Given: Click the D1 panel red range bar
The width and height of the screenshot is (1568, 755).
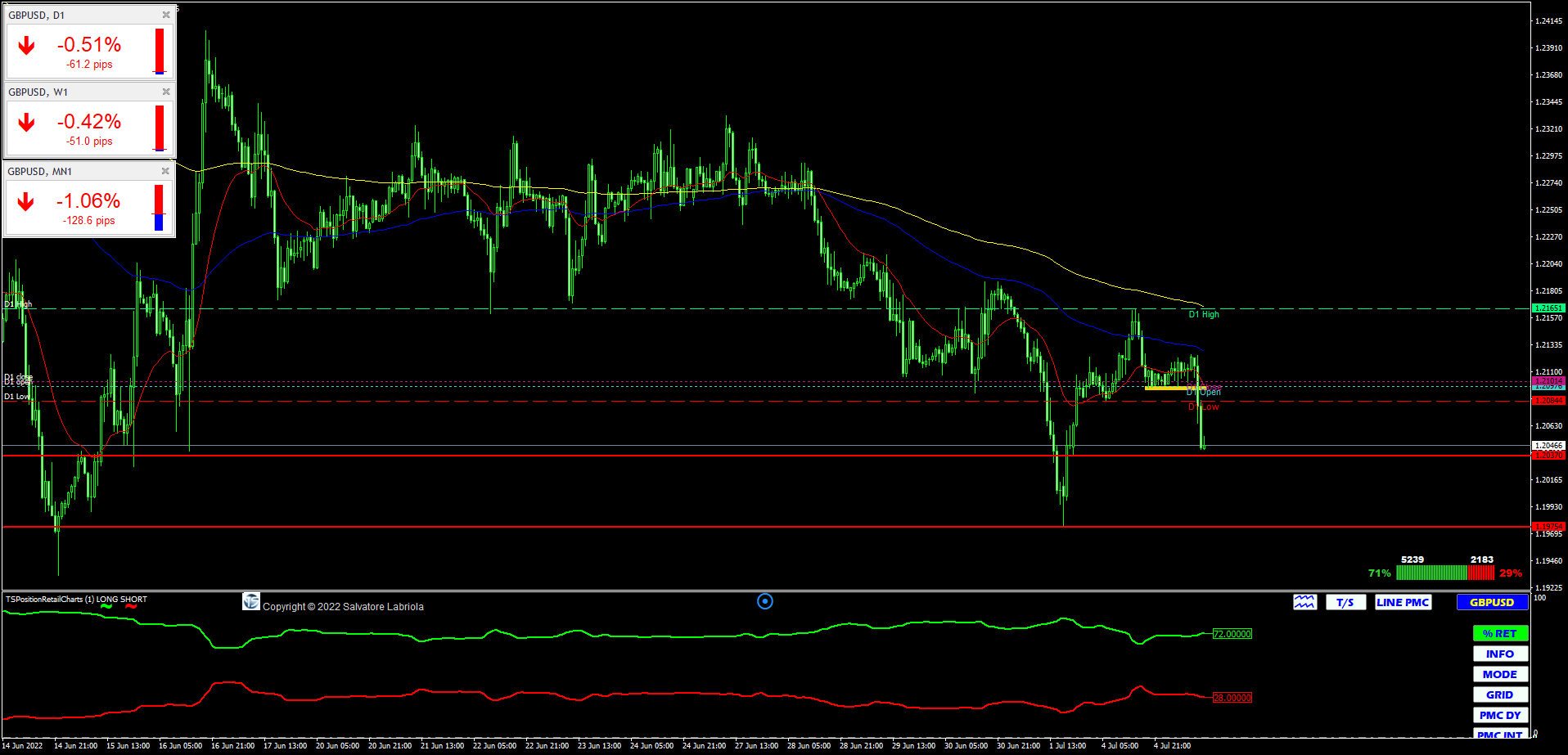Looking at the screenshot, I should (160, 51).
